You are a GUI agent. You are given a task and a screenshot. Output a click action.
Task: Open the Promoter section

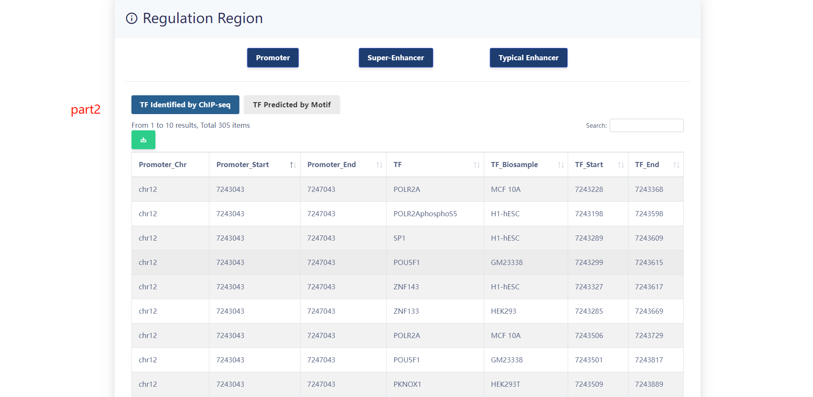273,58
